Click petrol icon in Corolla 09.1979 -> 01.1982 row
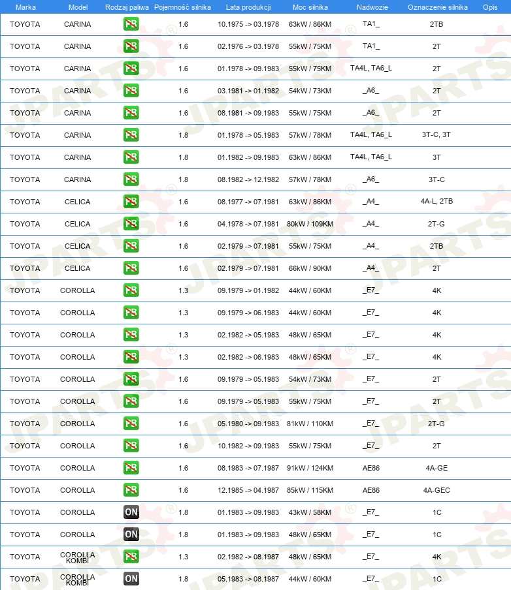 [x=131, y=291]
